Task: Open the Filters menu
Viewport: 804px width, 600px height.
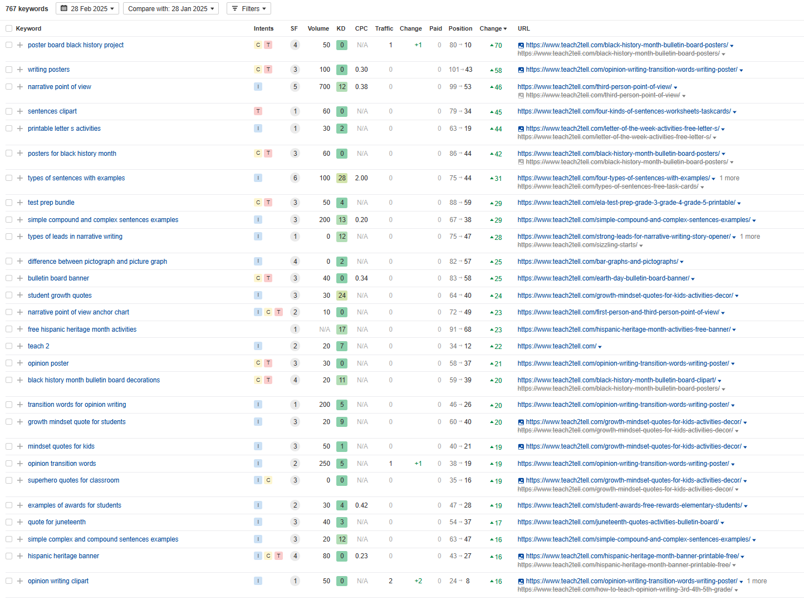Action: tap(249, 8)
